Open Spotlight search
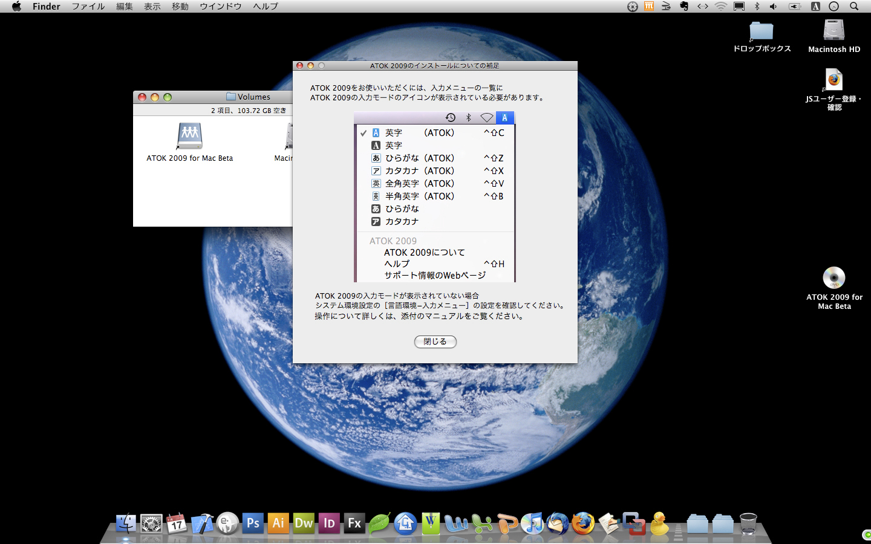Viewport: 871px width, 544px height. click(x=854, y=6)
